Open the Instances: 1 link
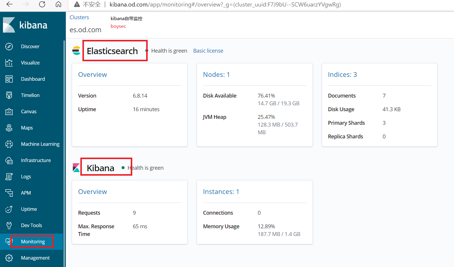The height and width of the screenshot is (267, 454). pos(221,192)
